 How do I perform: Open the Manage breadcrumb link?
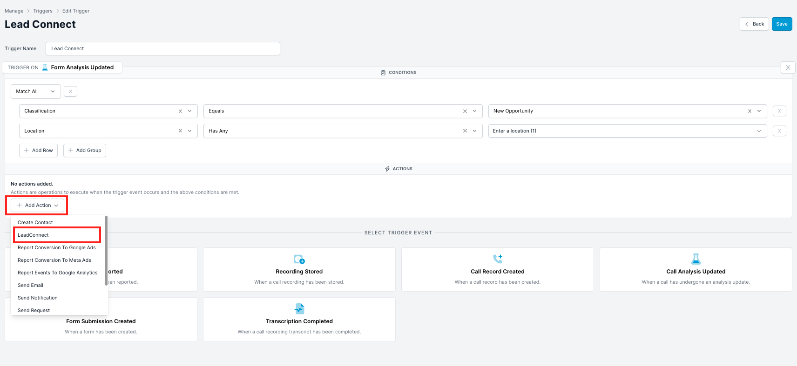coord(14,11)
